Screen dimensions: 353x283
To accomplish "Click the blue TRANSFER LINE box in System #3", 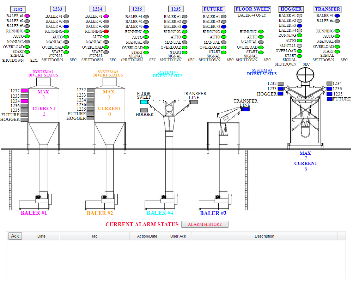I will 245,109.
